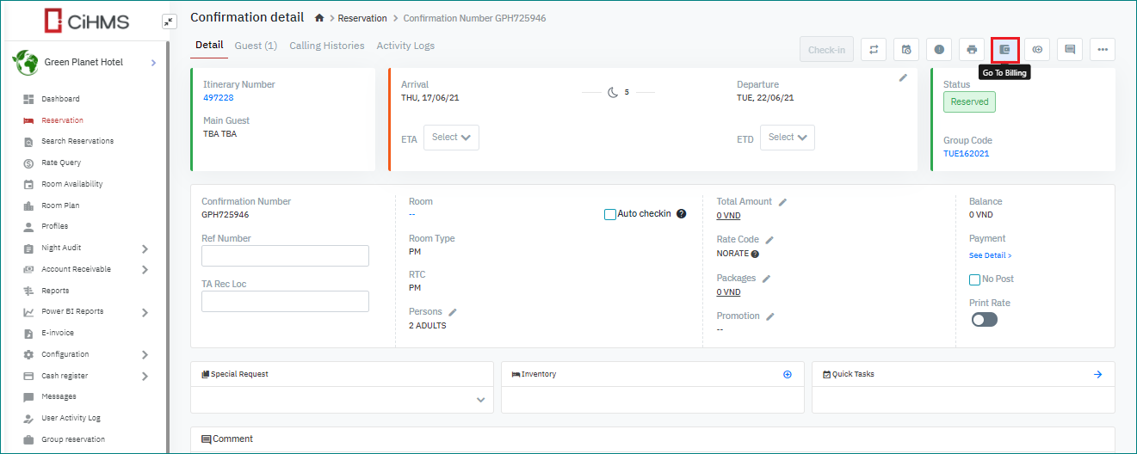The height and width of the screenshot is (454, 1137).
Task: Click the swap arrows icon beside Check-in
Action: 874,50
